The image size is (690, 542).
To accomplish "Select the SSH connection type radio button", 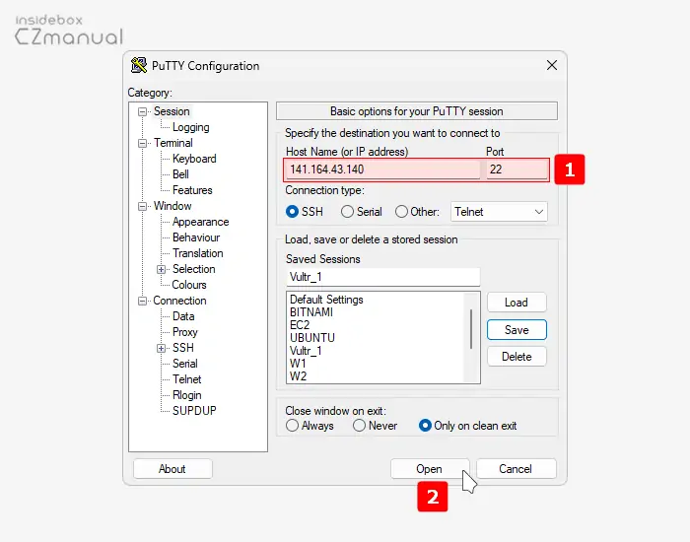I will point(292,212).
